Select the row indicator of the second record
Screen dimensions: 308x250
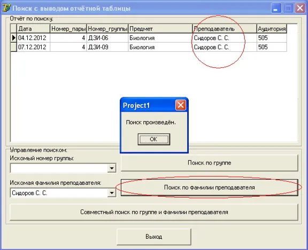point(13,47)
